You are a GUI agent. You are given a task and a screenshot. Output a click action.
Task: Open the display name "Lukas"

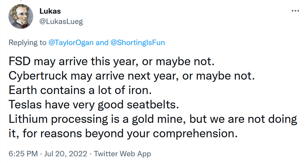coord(50,11)
